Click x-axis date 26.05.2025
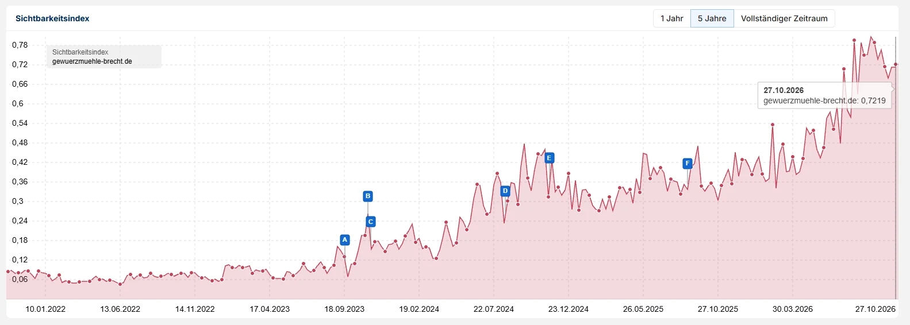The height and width of the screenshot is (325, 910). (643, 309)
